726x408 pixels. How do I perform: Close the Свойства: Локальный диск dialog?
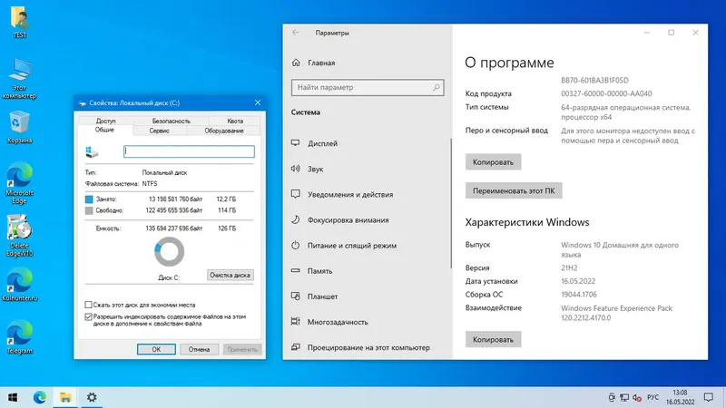point(258,102)
